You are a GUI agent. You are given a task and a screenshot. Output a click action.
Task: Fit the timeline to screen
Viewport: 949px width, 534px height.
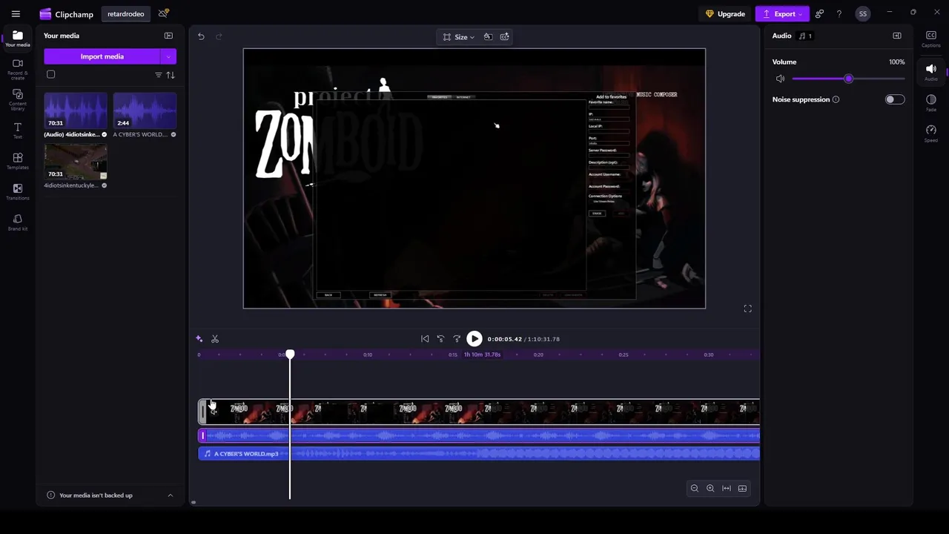point(727,488)
